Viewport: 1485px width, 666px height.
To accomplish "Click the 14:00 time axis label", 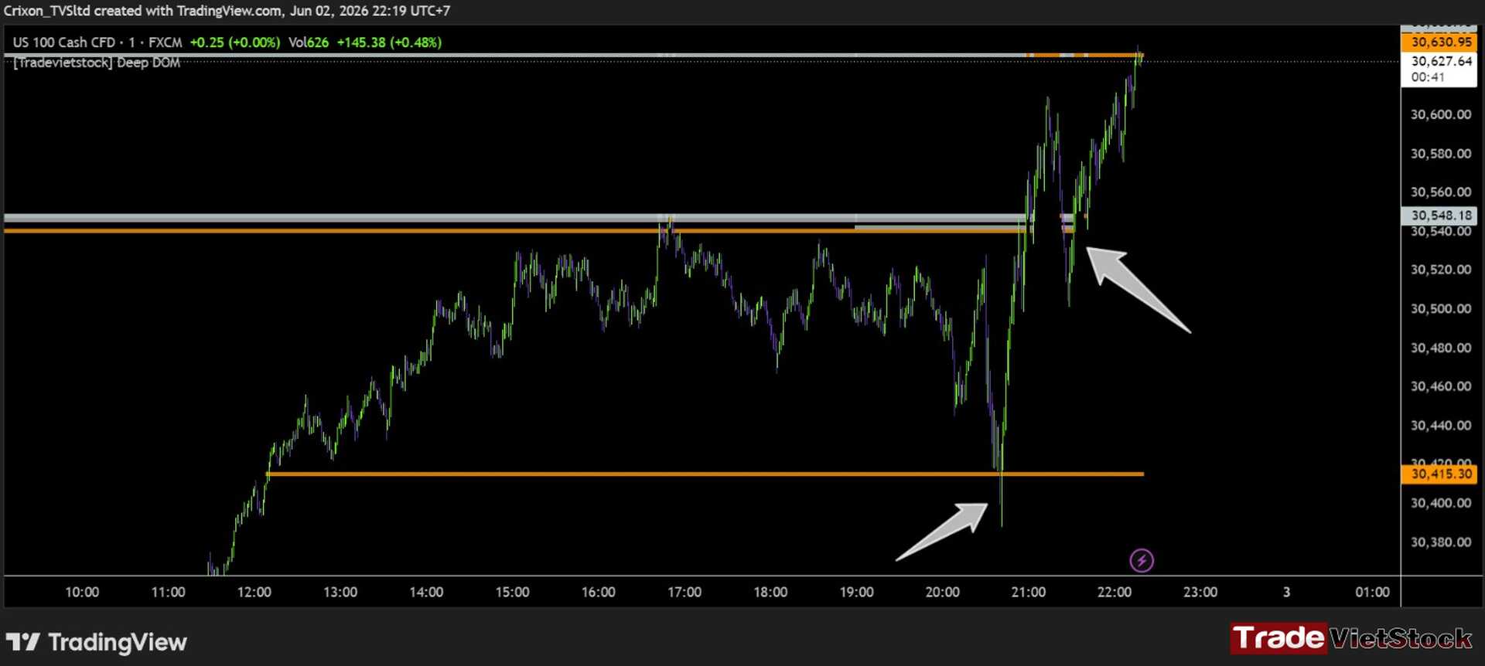I will (426, 593).
